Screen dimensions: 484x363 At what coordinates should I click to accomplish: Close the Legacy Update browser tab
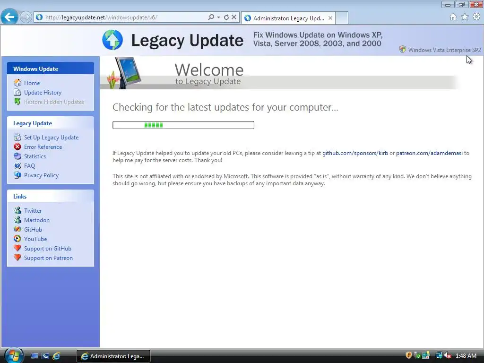pos(330,18)
